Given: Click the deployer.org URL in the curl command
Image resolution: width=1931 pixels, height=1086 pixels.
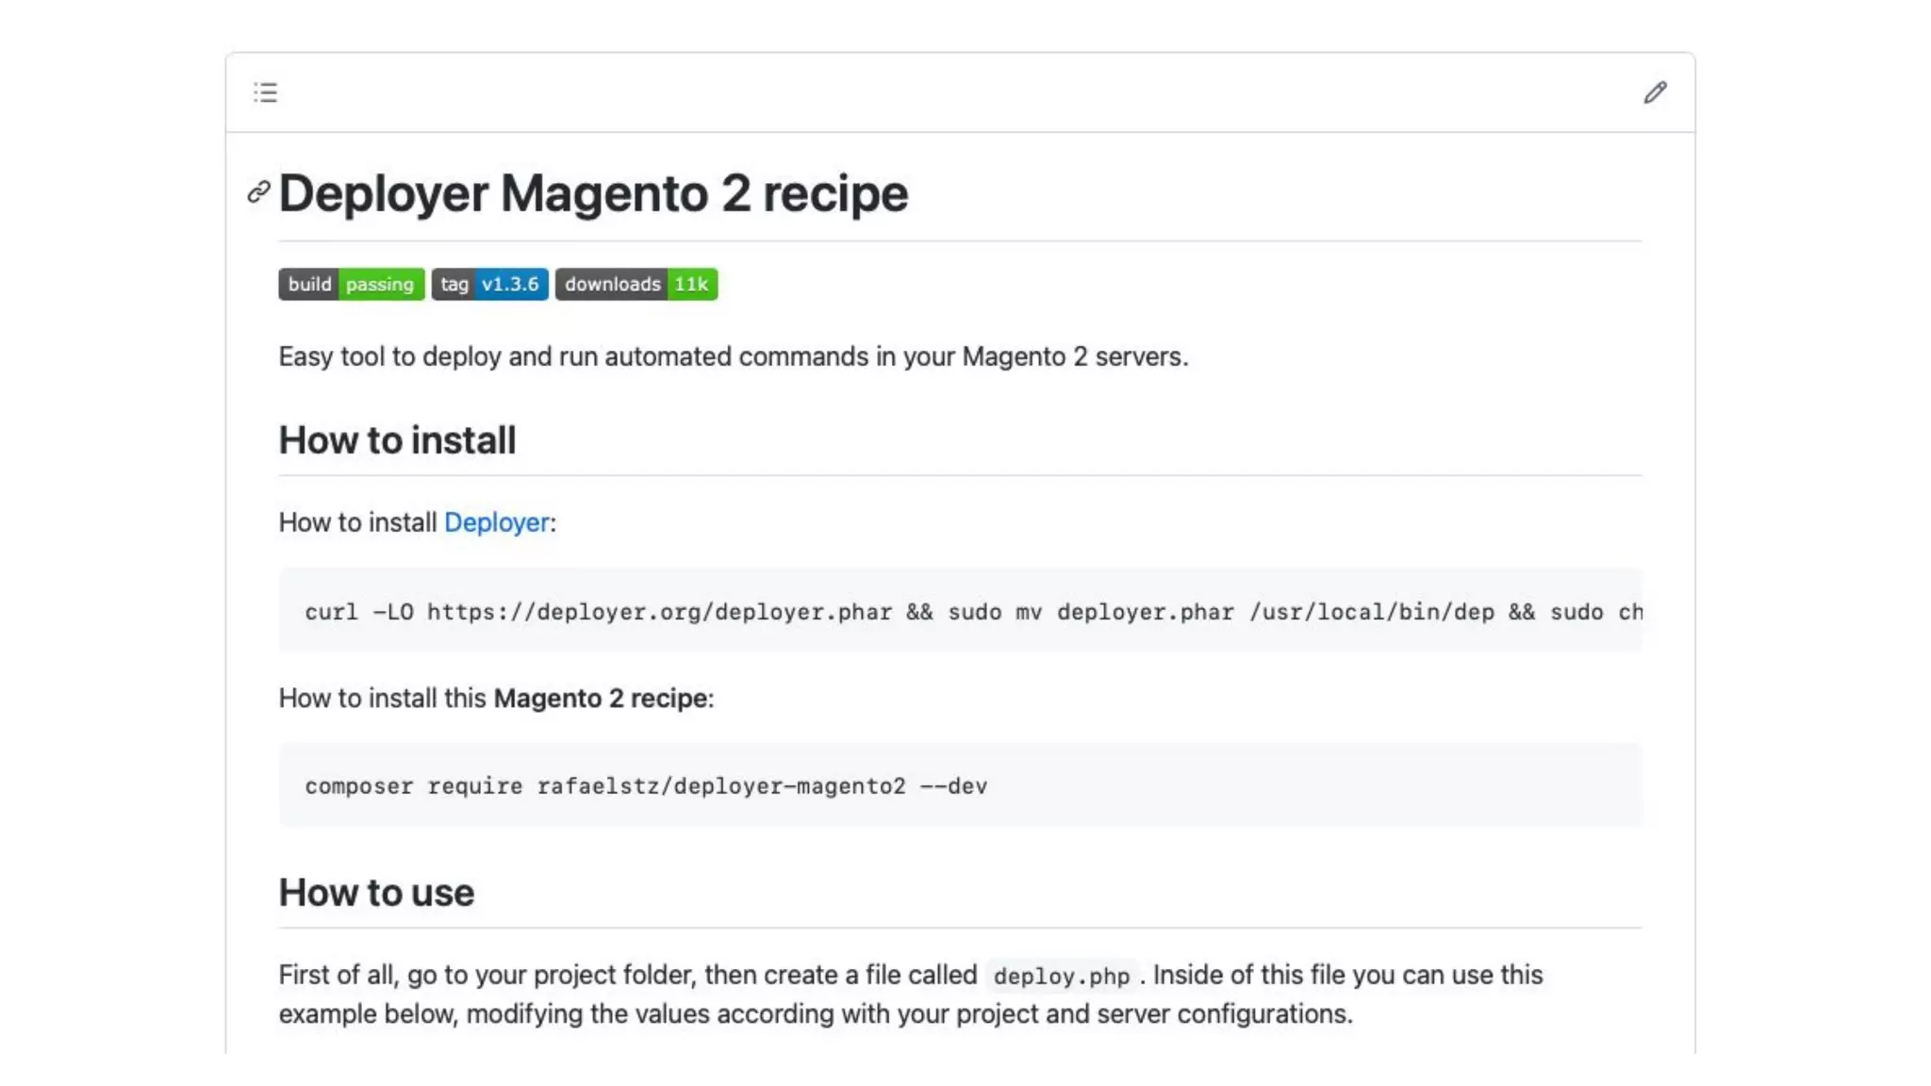Looking at the screenshot, I should pyautogui.click(x=659, y=612).
